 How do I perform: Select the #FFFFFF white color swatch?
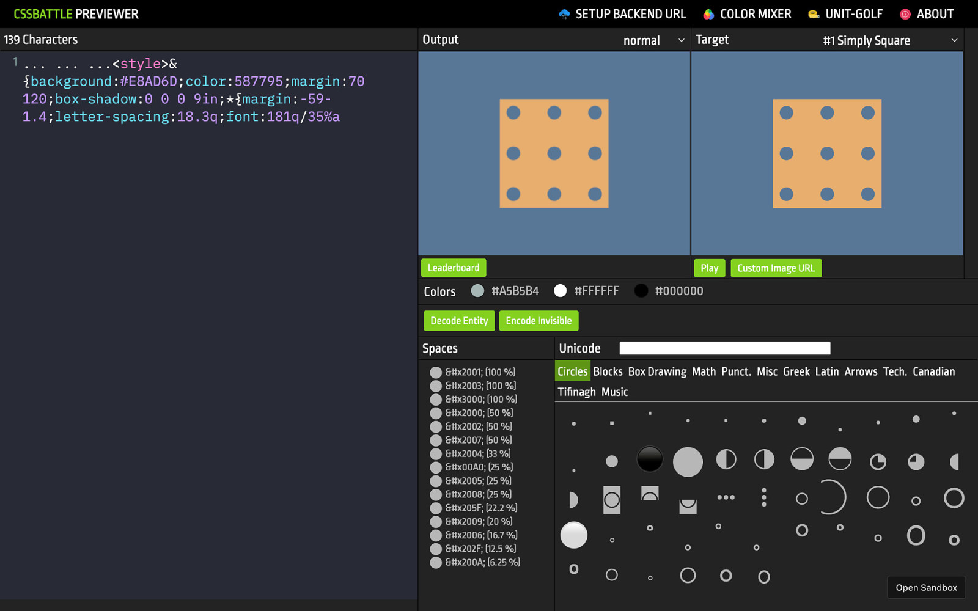[560, 291]
